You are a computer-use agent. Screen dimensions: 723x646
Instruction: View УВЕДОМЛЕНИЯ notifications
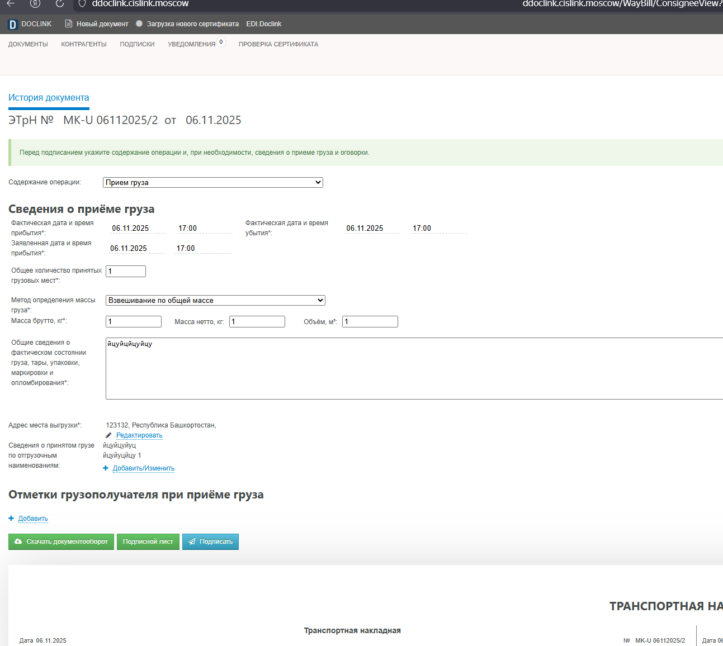192,44
